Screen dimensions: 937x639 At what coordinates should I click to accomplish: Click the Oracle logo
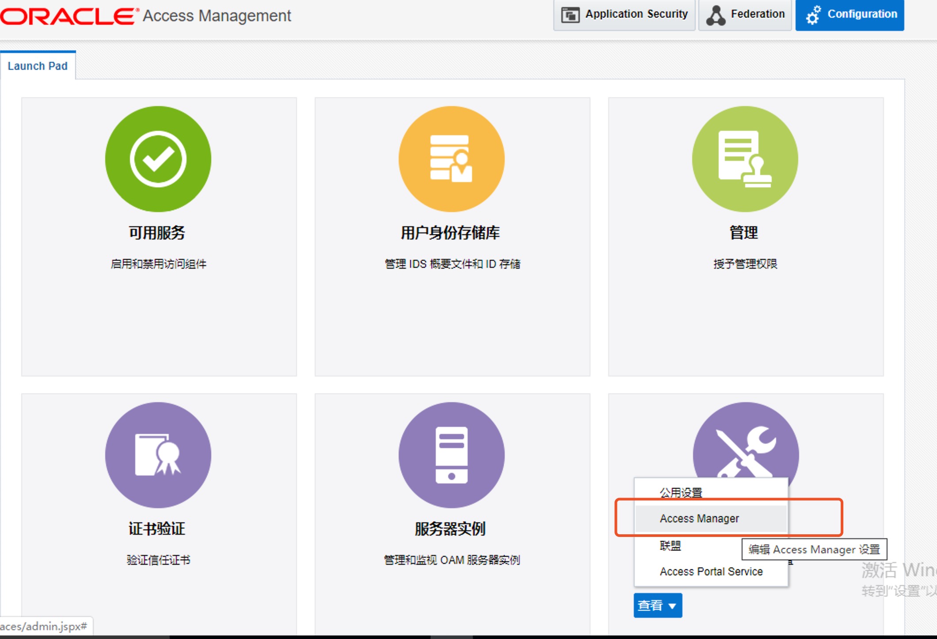[x=69, y=16]
